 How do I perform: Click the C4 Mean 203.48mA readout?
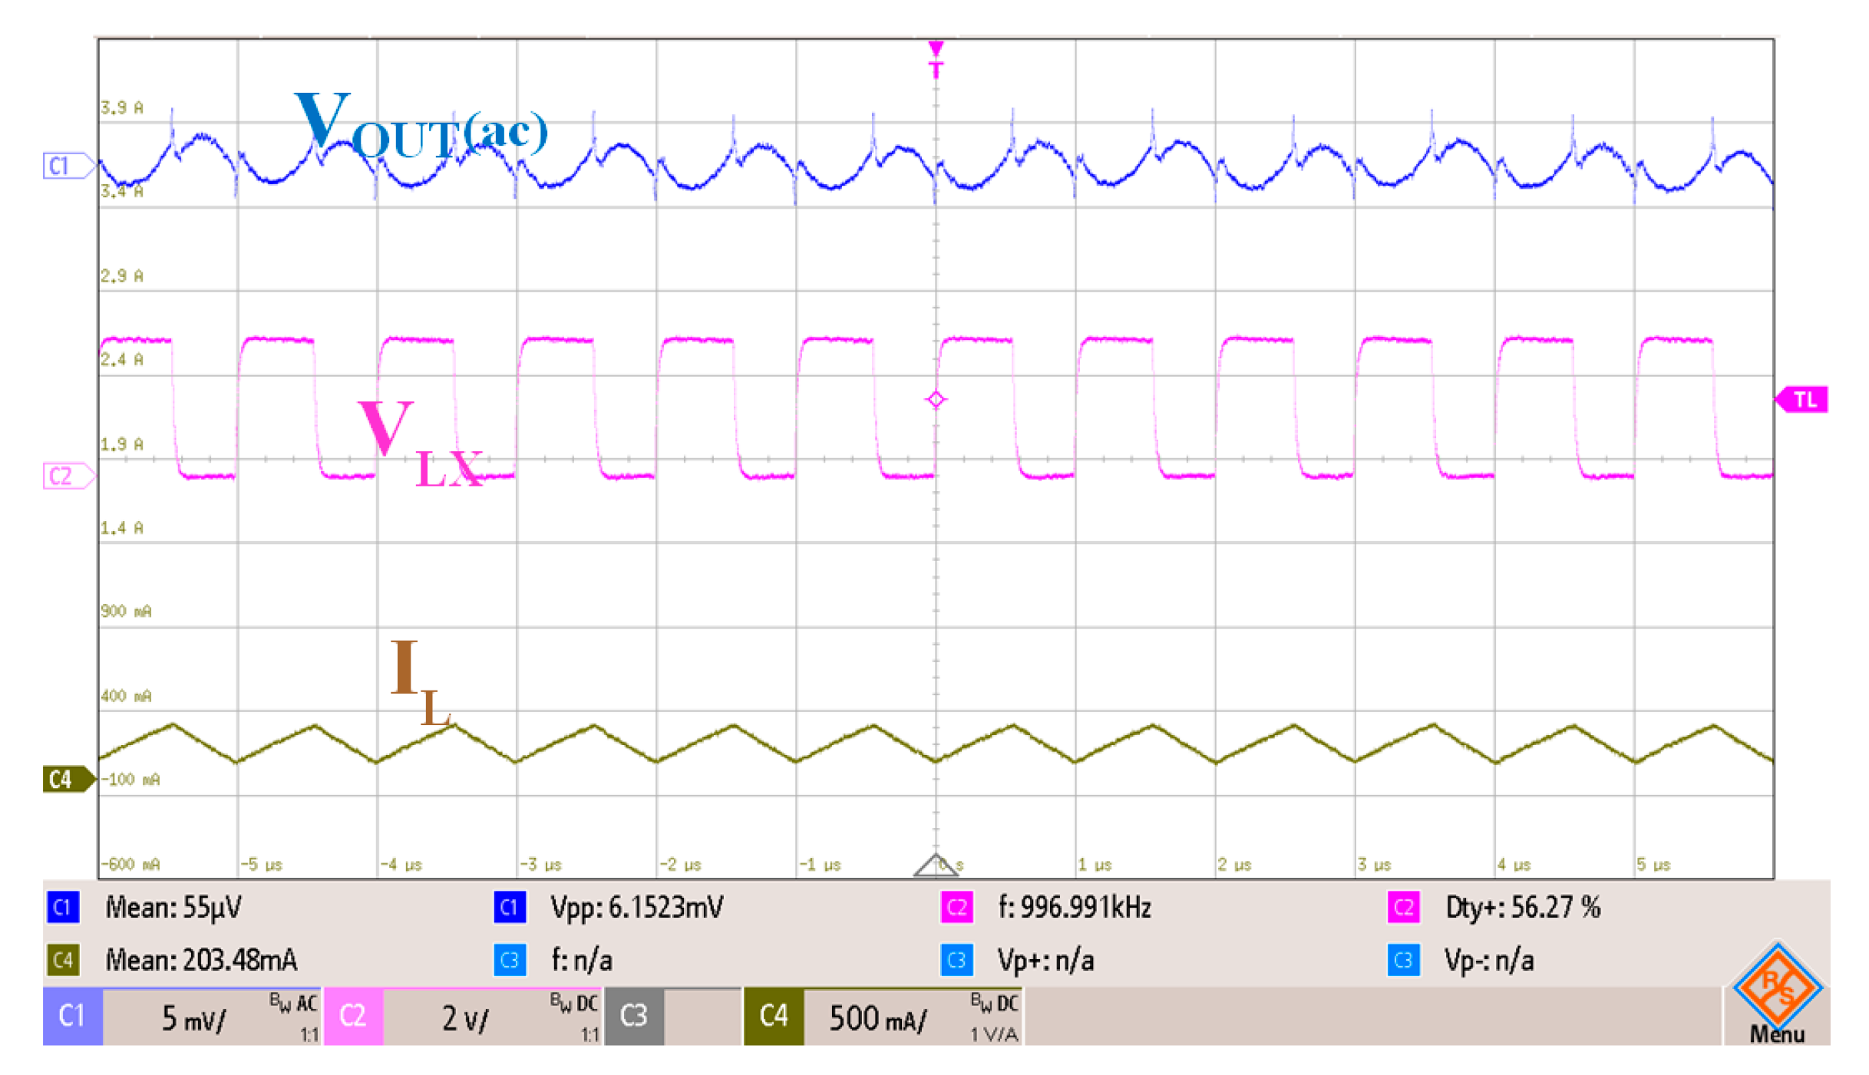tap(201, 960)
